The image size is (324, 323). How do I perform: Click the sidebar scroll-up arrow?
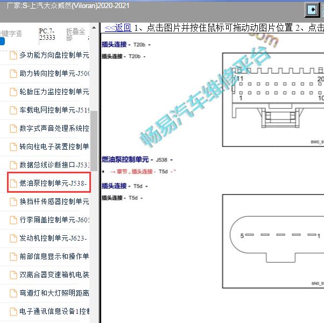point(94,27)
